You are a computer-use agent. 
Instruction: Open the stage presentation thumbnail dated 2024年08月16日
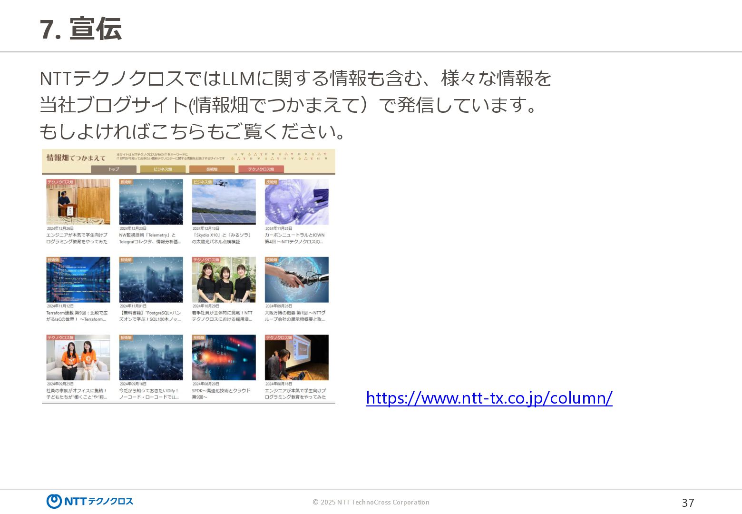coord(296,357)
